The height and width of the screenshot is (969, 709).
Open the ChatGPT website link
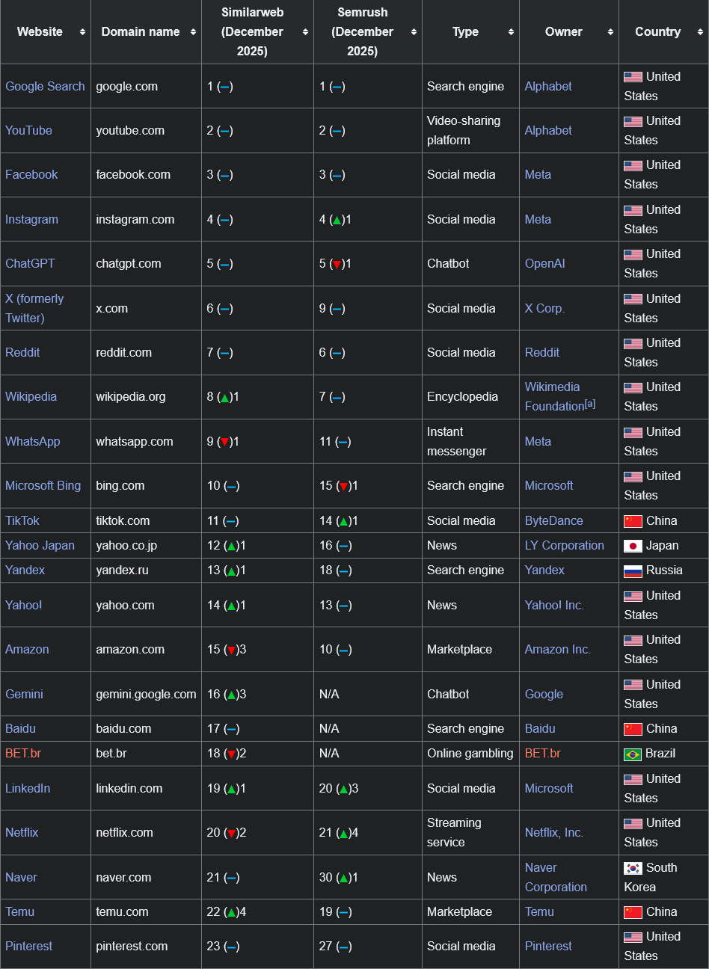30,263
